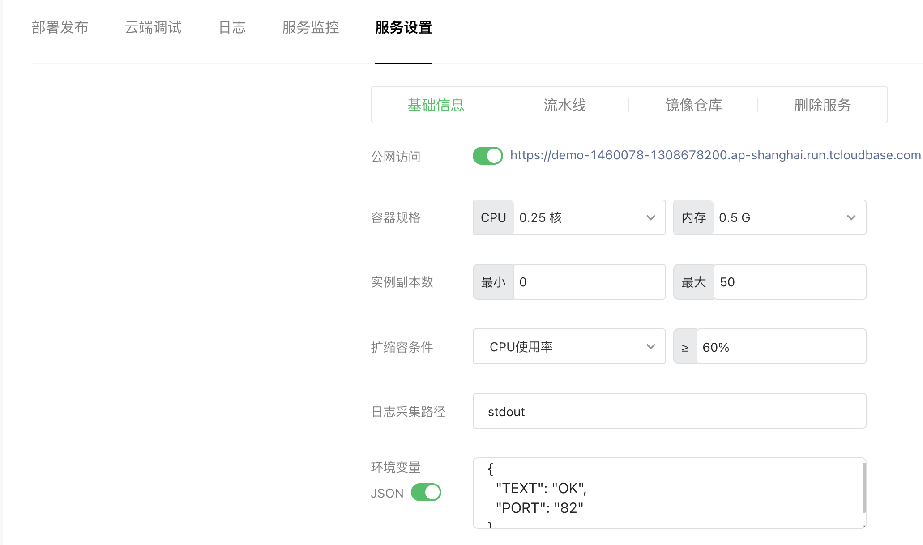
Task: Open the 云端调试 tab
Action: click(x=153, y=27)
